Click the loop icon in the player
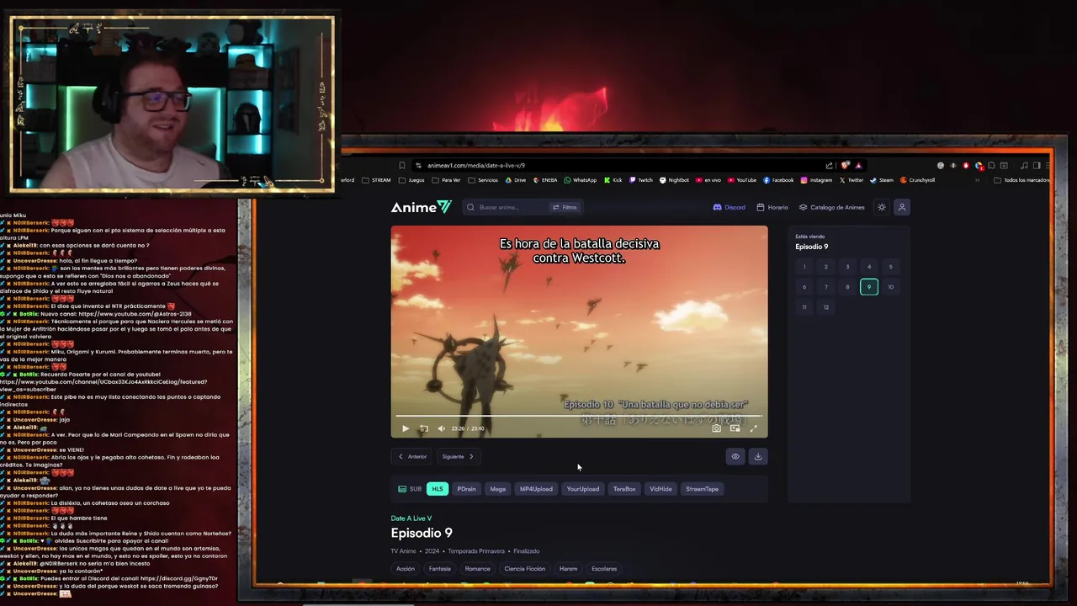Screen dimensions: 1077x606 coord(423,428)
